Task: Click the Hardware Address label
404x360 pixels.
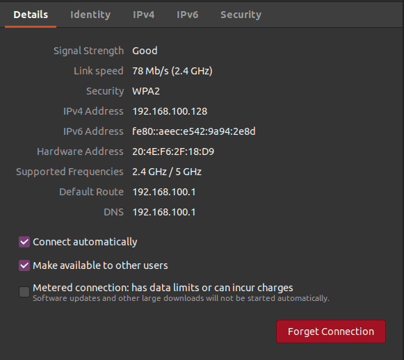Action: click(80, 152)
